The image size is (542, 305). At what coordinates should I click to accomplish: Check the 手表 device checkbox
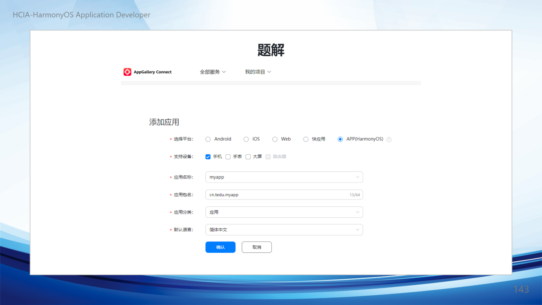pos(228,157)
